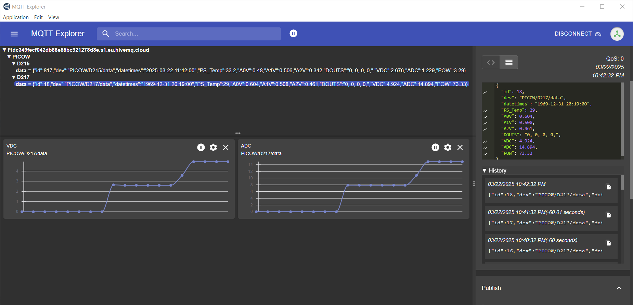Click the VDC chart title
The height and width of the screenshot is (305, 633).
[x=12, y=146]
